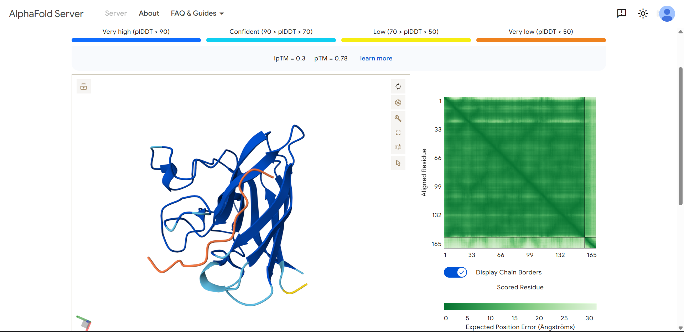Viewport: 684px width, 332px height.
Task: Open the state tree panel icon
Action: point(84,86)
